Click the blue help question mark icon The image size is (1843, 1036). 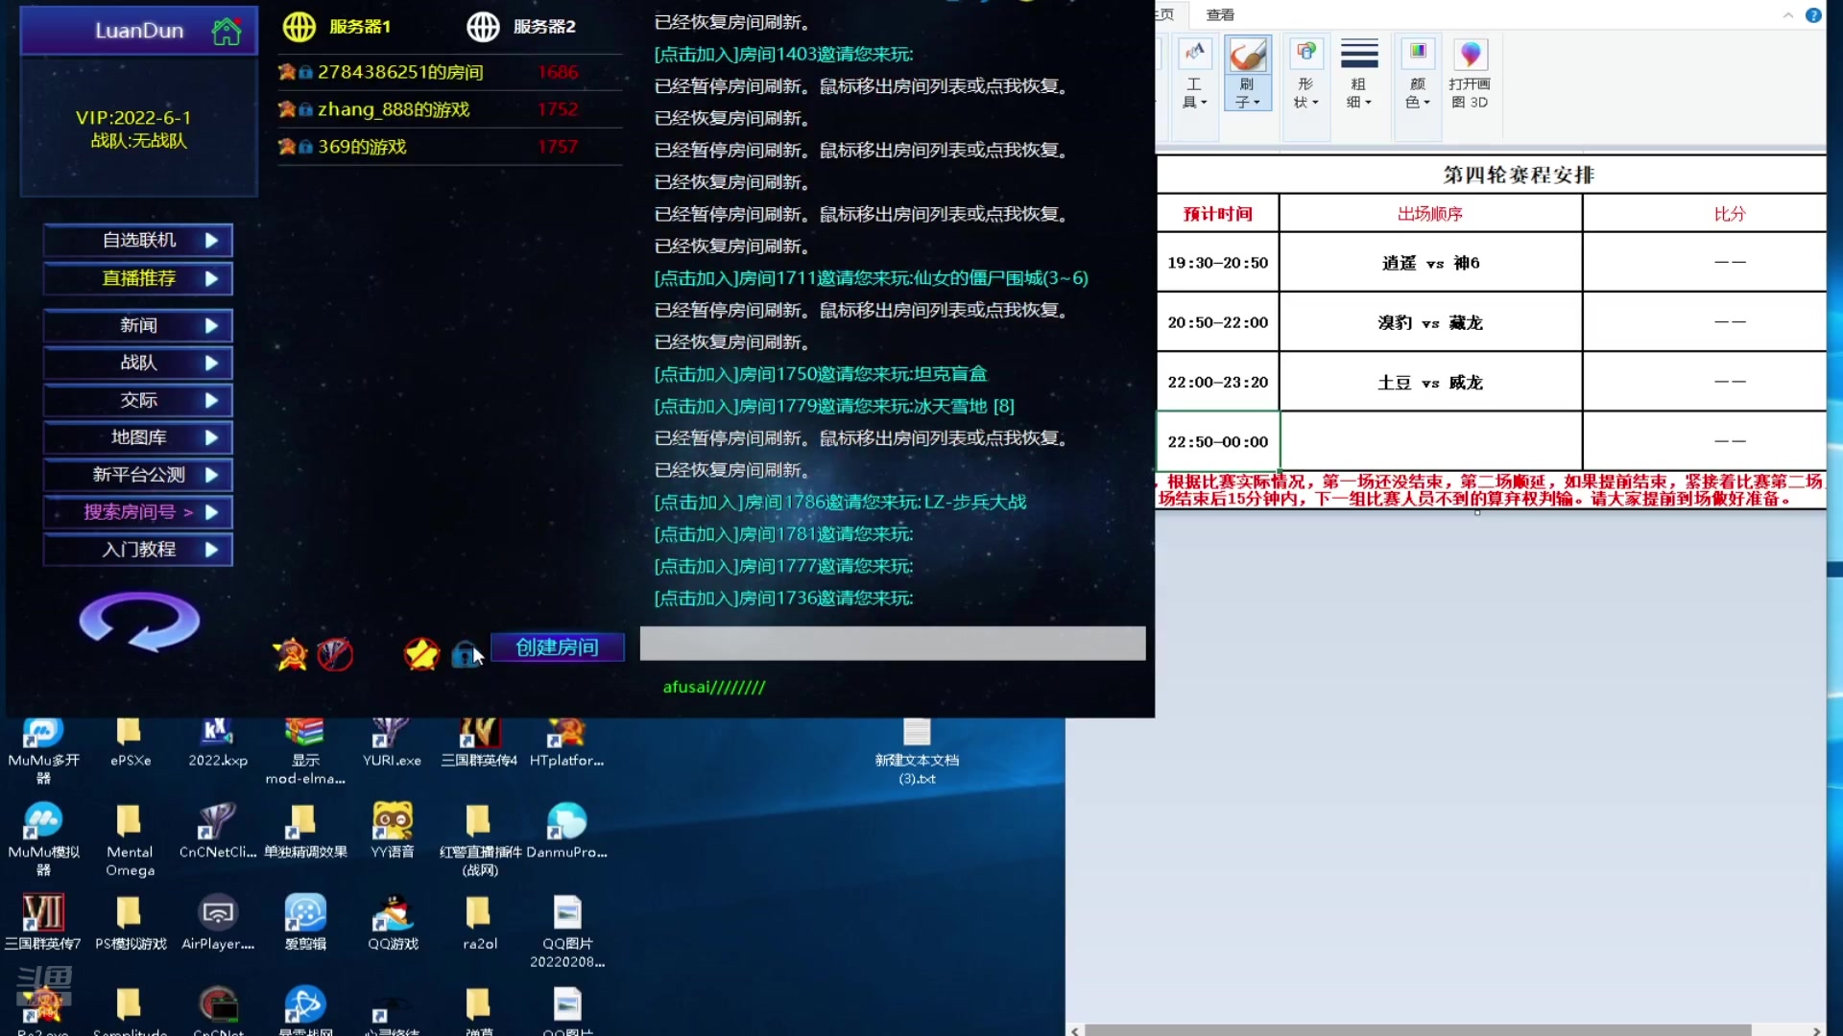1813,14
